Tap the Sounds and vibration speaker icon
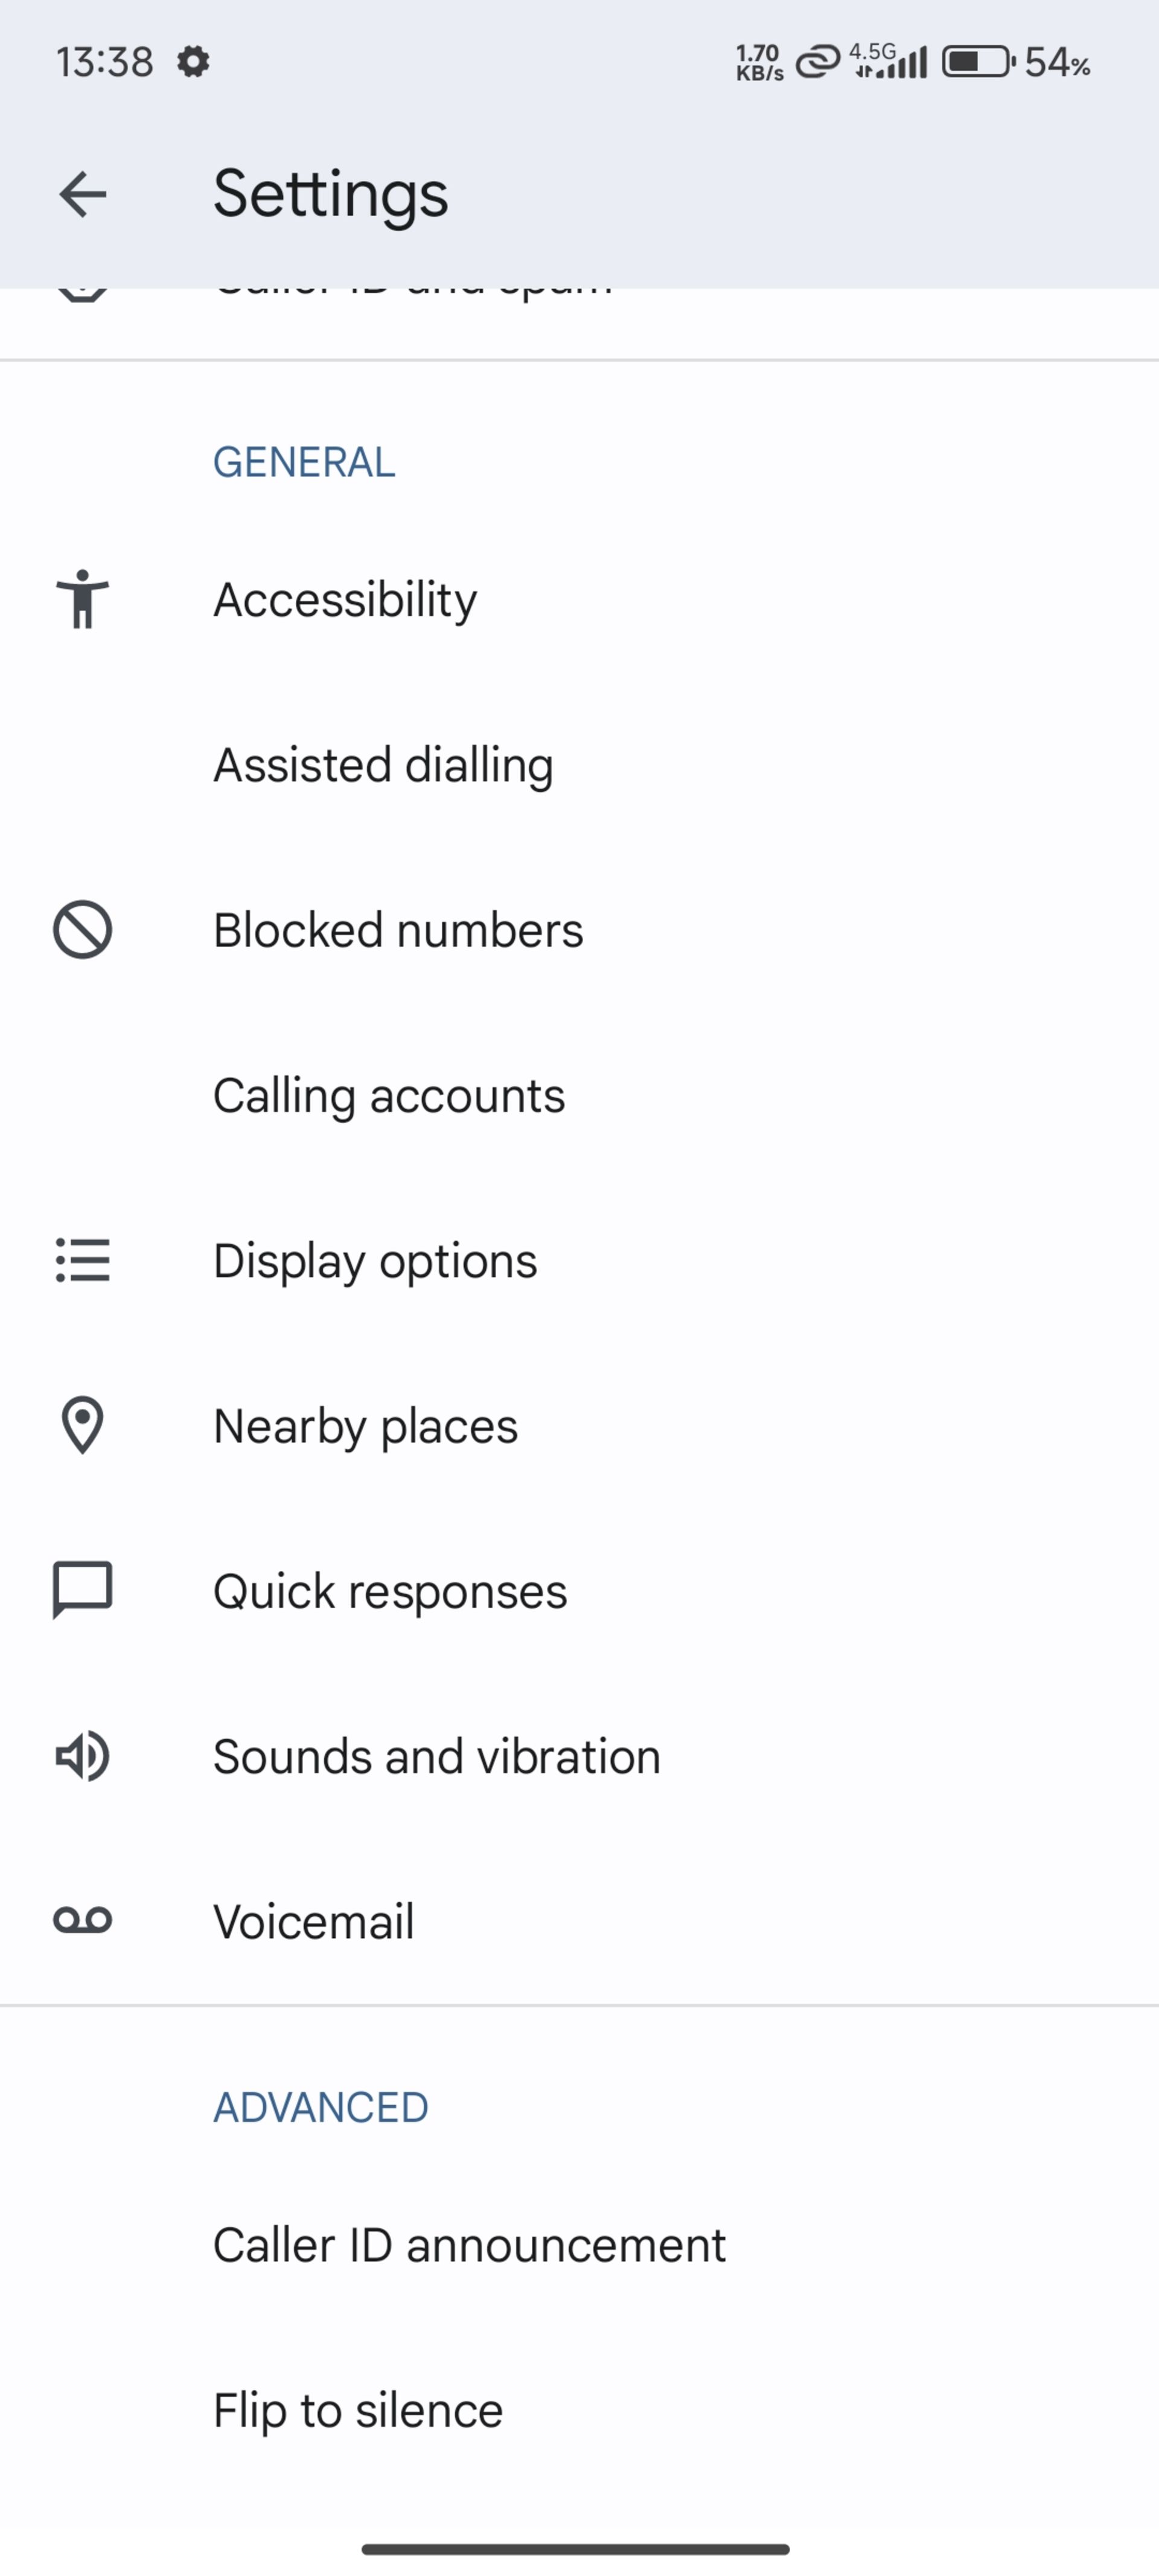The width and height of the screenshot is (1159, 2576). pos(82,1756)
